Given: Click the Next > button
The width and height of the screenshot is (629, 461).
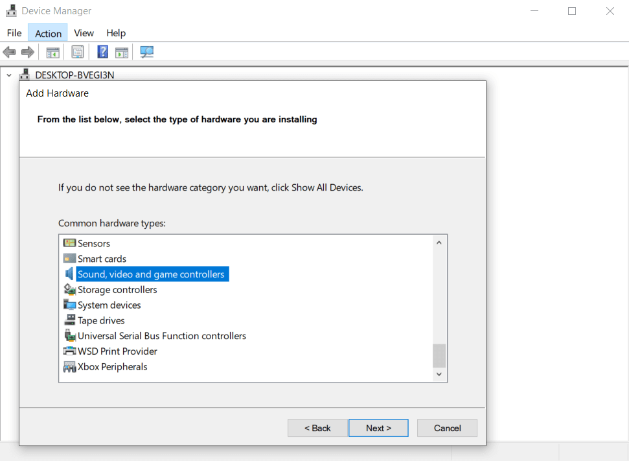Looking at the screenshot, I should (x=378, y=428).
